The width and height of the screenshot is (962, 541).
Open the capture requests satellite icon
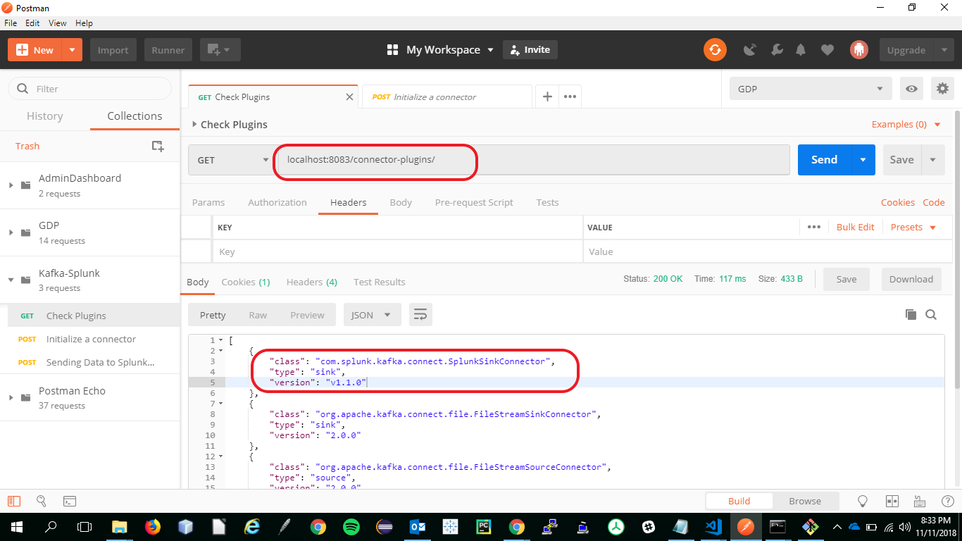point(750,50)
